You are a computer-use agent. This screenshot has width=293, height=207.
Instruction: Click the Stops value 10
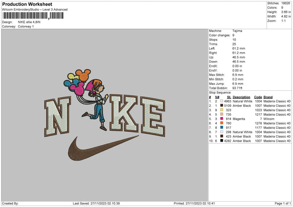tap(234, 40)
